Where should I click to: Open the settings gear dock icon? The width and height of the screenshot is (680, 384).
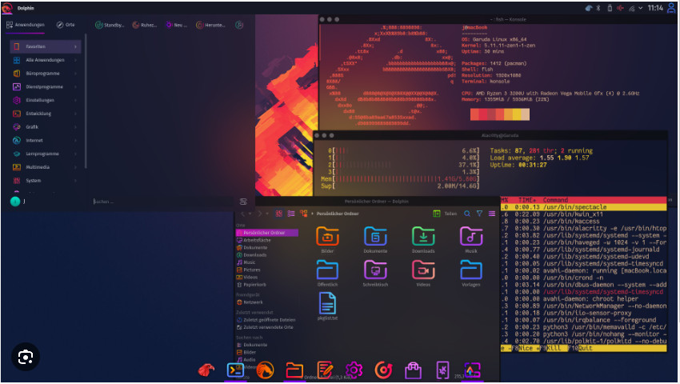pyautogui.click(x=354, y=370)
